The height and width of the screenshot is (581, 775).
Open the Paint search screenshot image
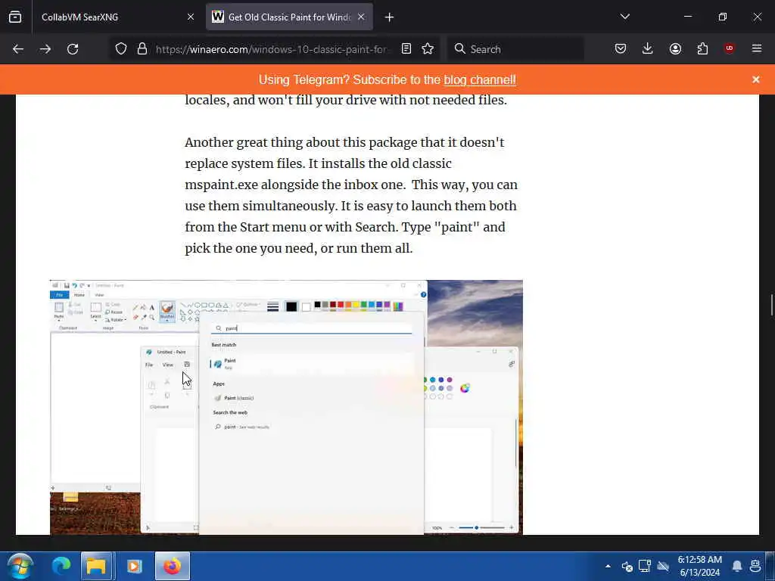pyautogui.click(x=286, y=407)
